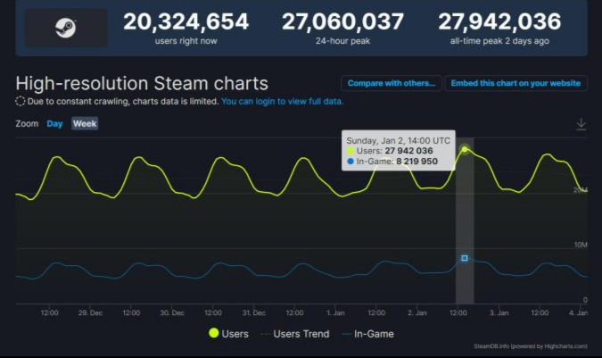This screenshot has width=602, height=358.
Task: Toggle the Users series in legend
Action: [229, 333]
